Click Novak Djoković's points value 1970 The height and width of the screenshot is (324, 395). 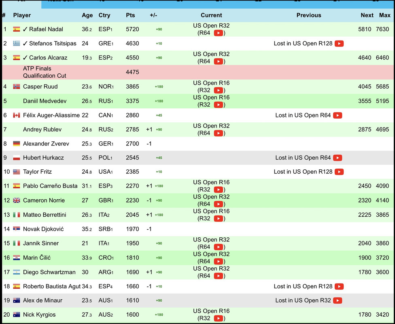coord(132,229)
